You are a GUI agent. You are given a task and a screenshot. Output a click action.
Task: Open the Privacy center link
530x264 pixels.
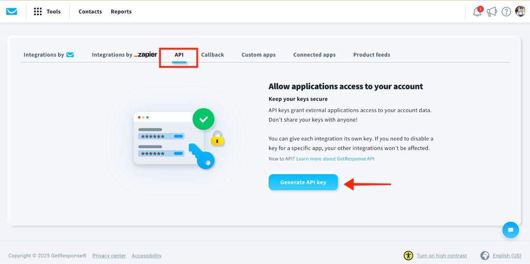(x=109, y=256)
